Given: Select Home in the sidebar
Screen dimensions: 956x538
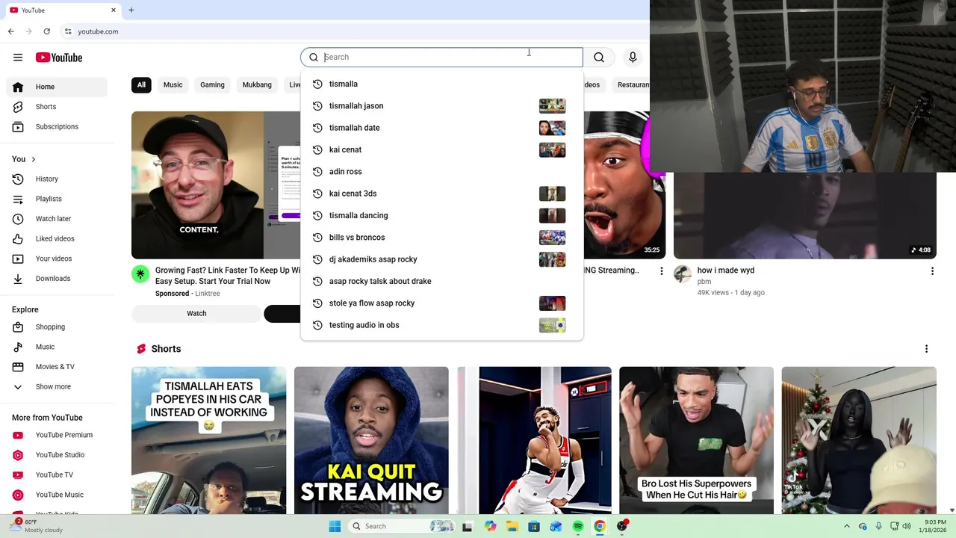Looking at the screenshot, I should (x=57, y=87).
